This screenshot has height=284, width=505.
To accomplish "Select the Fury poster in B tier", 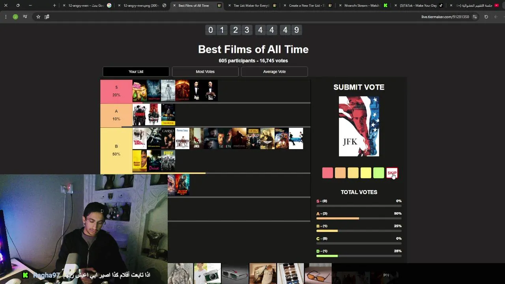I will (168, 161).
